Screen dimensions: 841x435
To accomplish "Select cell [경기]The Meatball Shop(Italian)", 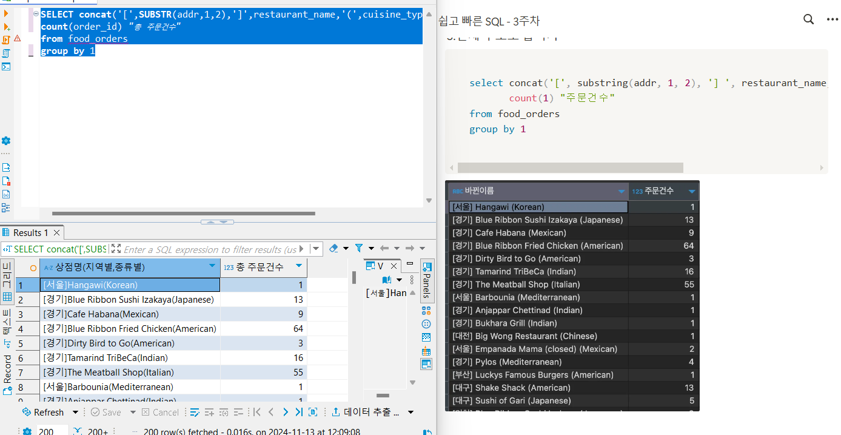I will pyautogui.click(x=130, y=373).
